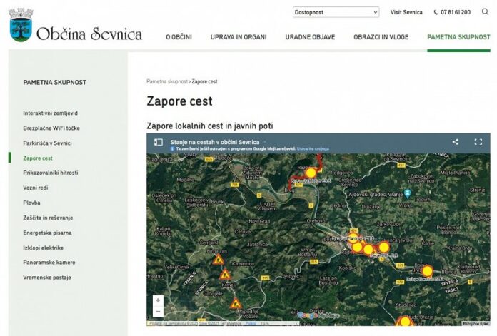Click the search magnifier icon in header
This screenshot has height=336, width=497.
tap(485, 11)
